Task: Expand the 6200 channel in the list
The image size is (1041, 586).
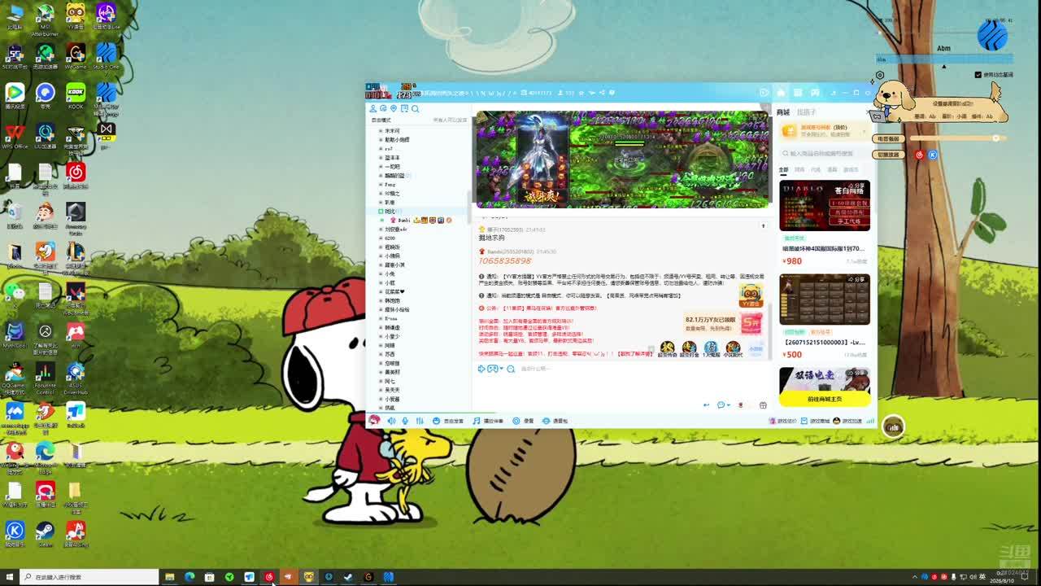Action: (x=381, y=238)
